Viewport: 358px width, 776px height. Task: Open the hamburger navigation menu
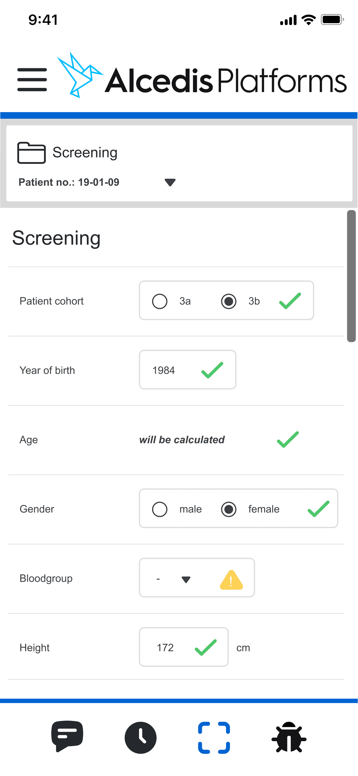pos(32,80)
